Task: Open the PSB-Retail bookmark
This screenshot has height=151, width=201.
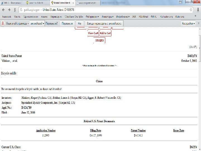Action: click(143, 16)
